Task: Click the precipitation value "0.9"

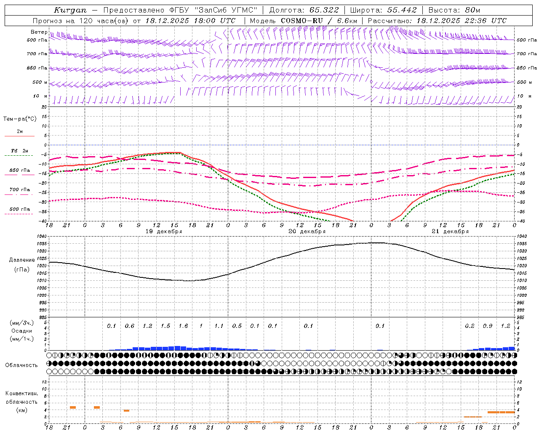Action: coord(488,326)
